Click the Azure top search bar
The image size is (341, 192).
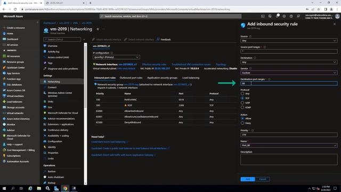click(x=170, y=16)
